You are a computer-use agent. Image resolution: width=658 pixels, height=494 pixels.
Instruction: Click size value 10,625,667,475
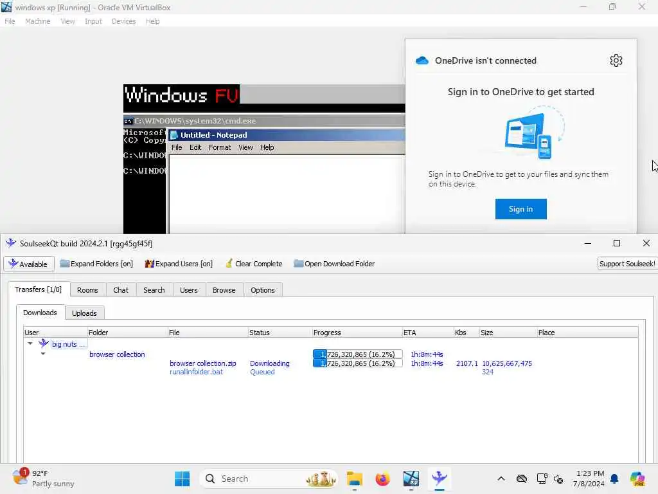(x=507, y=363)
